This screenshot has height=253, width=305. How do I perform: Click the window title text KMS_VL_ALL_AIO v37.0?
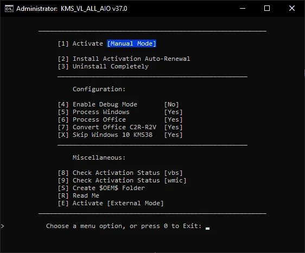(94, 9)
